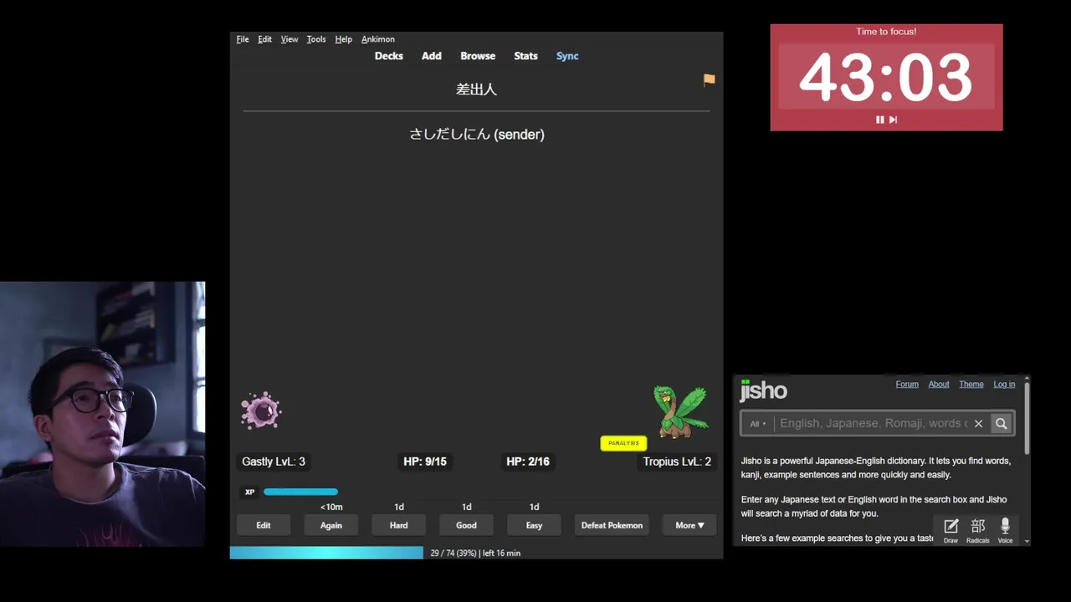
Task: Go to Decks in Anki
Action: click(388, 56)
